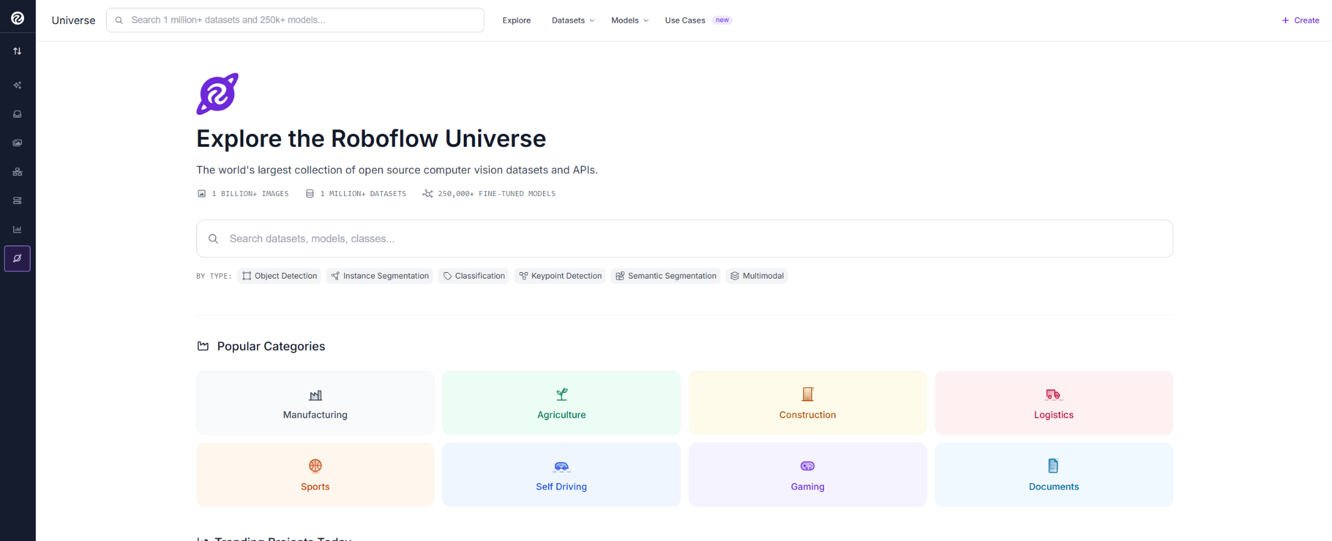This screenshot has height=541, width=1332.
Task: Open the Documents category label
Action: 1054,486
